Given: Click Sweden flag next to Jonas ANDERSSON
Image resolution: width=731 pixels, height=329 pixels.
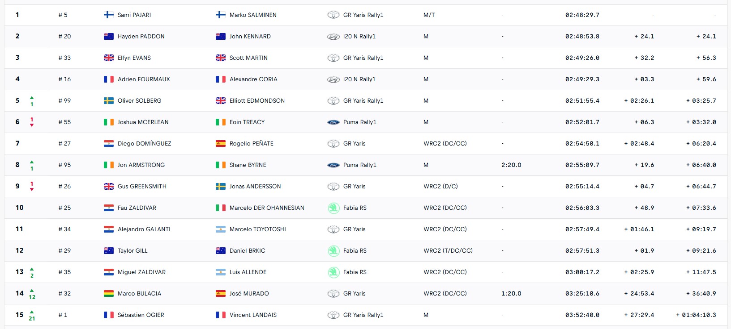Looking at the screenshot, I should click(221, 186).
